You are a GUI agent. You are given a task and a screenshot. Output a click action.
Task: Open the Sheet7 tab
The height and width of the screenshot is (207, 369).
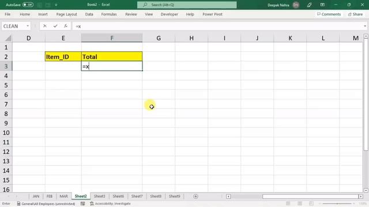137,196
